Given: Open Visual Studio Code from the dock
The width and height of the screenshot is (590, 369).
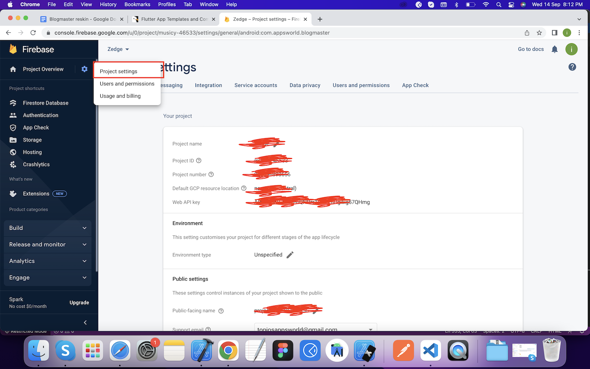Looking at the screenshot, I should pyautogui.click(x=431, y=350).
